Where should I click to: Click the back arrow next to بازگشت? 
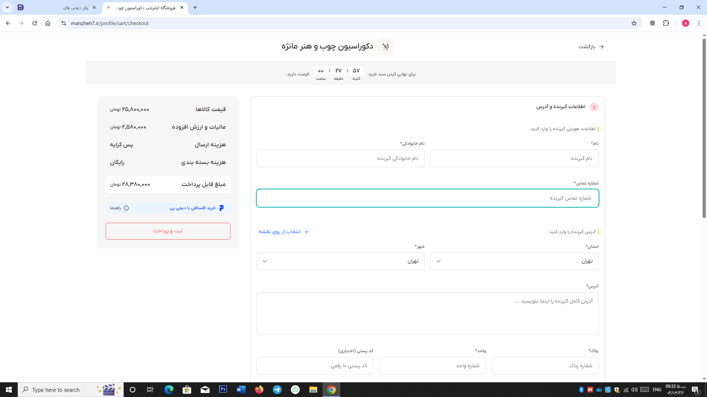601,47
